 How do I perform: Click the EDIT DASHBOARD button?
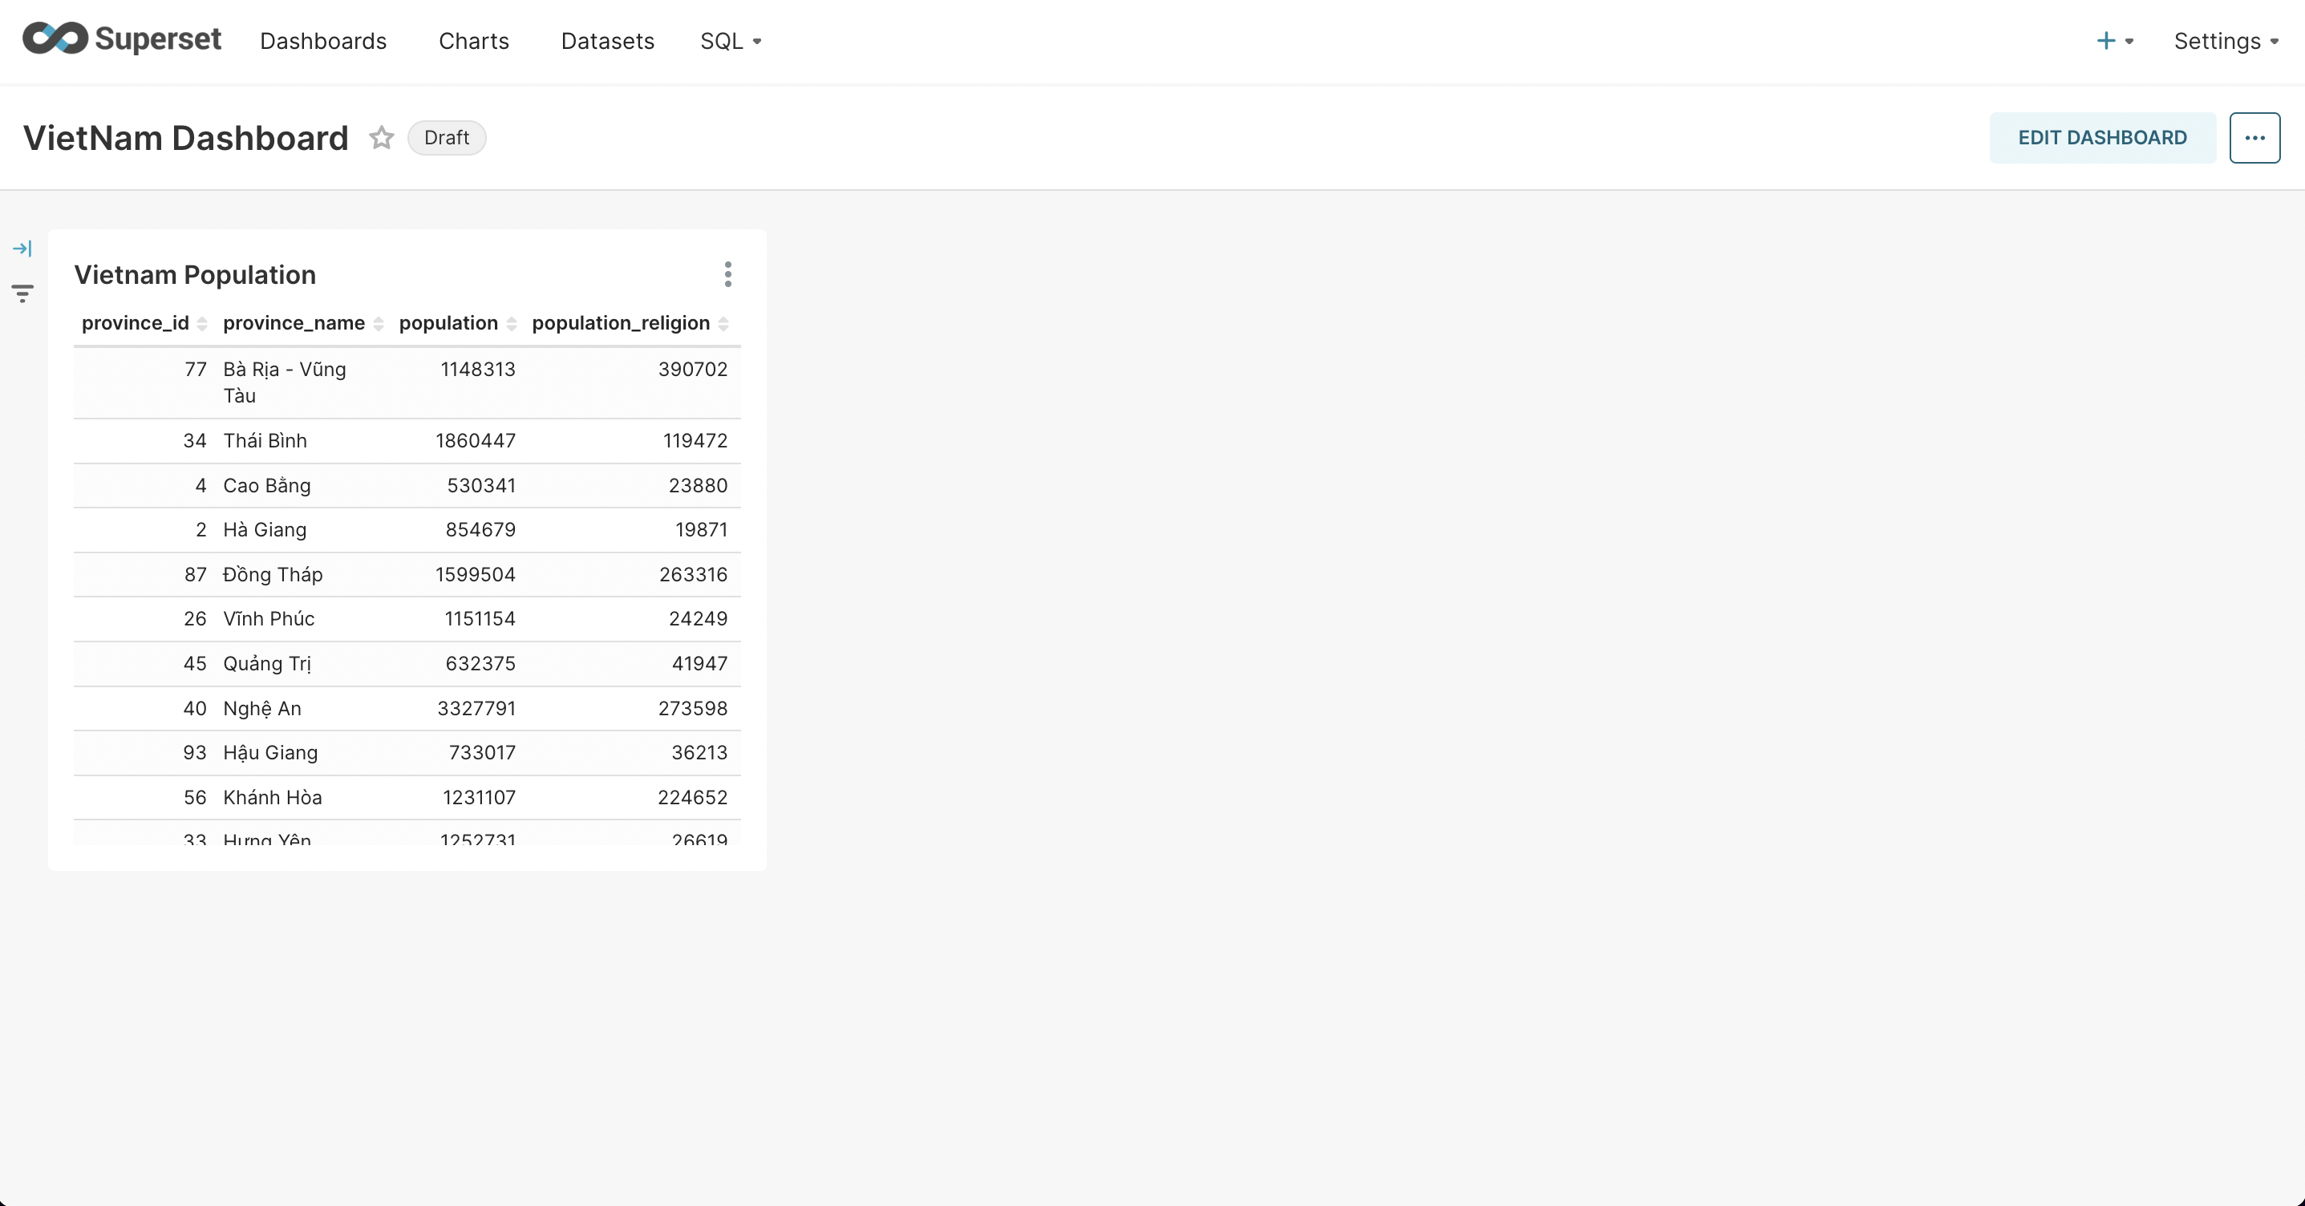click(x=2102, y=138)
